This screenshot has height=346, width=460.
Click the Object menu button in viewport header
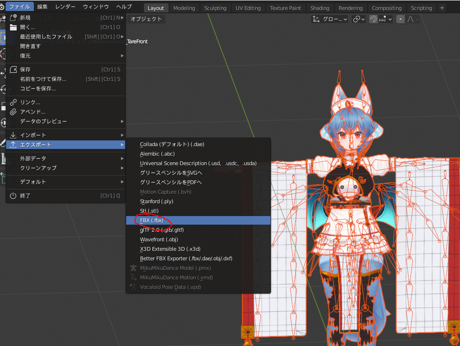coord(146,19)
